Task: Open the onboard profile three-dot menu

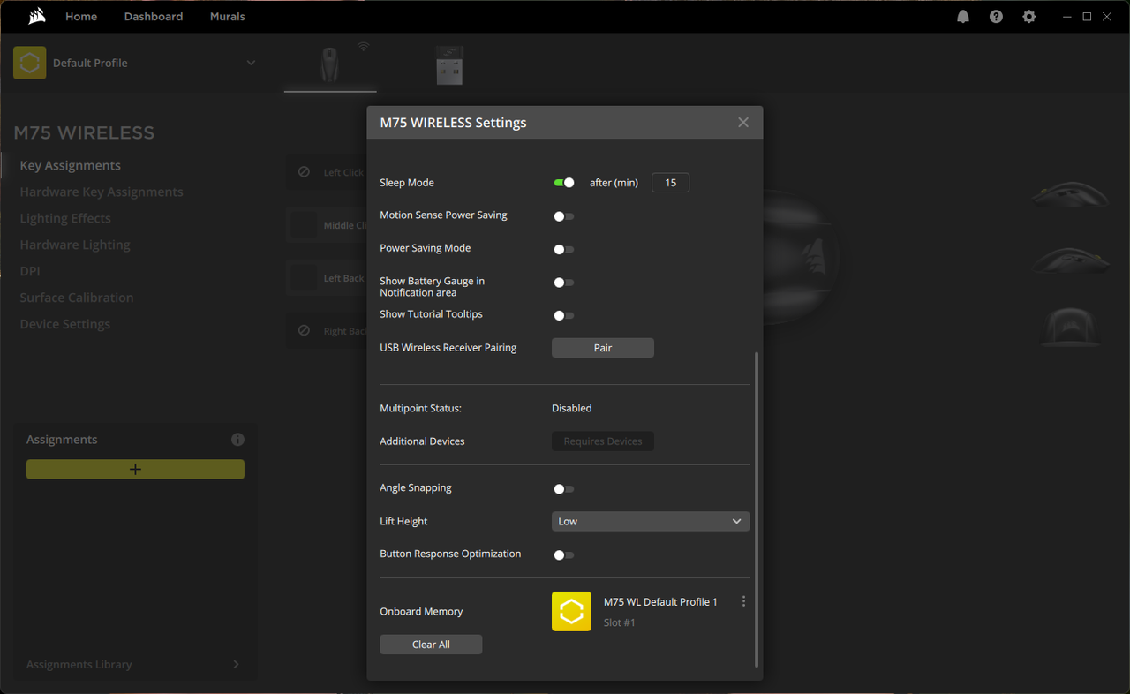Action: 743,601
